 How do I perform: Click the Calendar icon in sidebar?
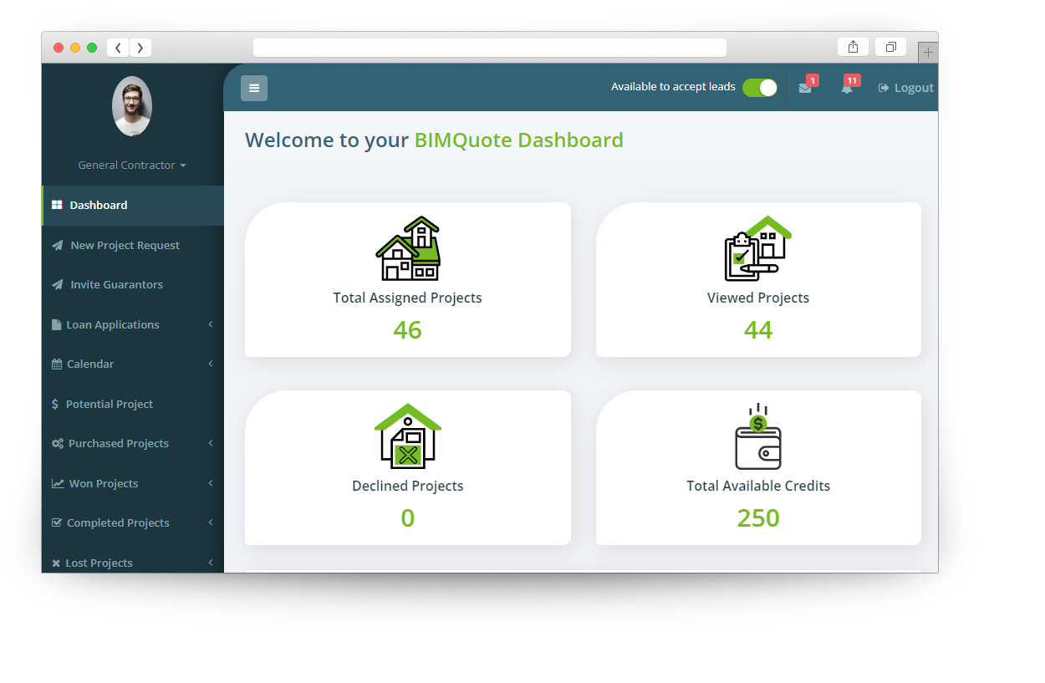click(57, 364)
